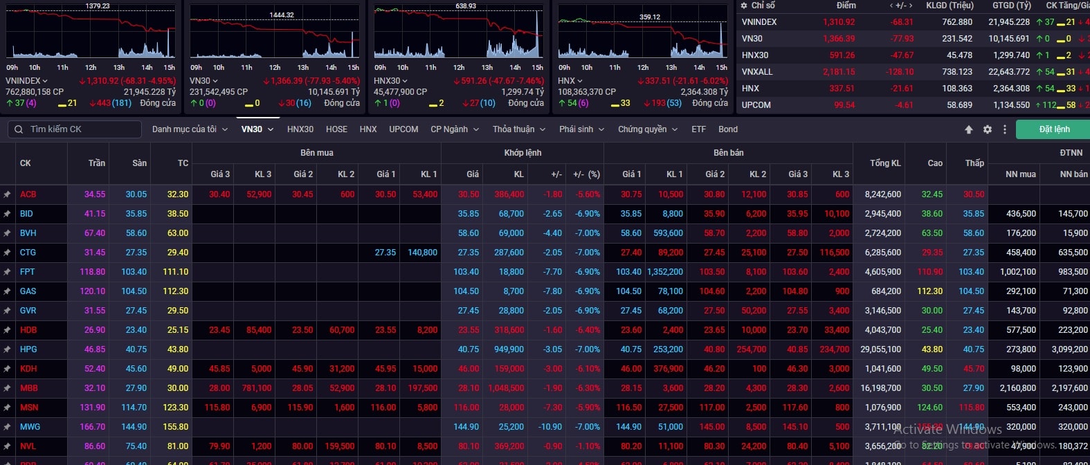Click the Khớp lệnh header group
1090x465 pixels.
pyautogui.click(x=523, y=153)
